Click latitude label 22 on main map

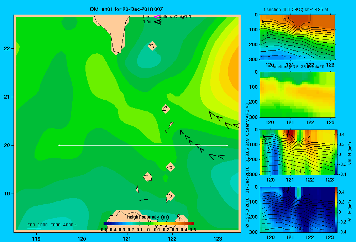pyautogui.click(x=7, y=48)
